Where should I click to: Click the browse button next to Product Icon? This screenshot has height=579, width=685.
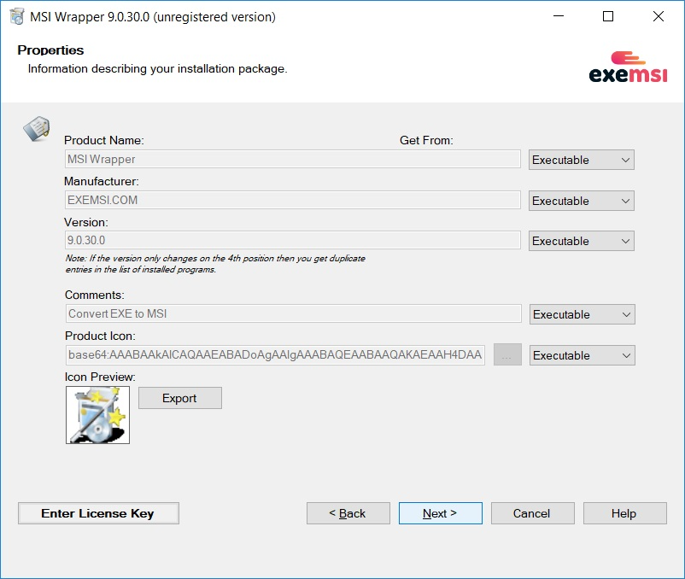coord(507,354)
